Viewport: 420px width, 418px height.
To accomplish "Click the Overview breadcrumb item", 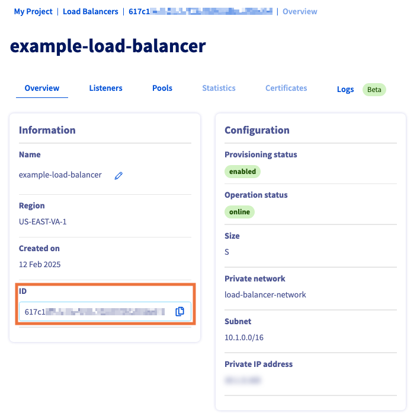I will pyautogui.click(x=300, y=11).
